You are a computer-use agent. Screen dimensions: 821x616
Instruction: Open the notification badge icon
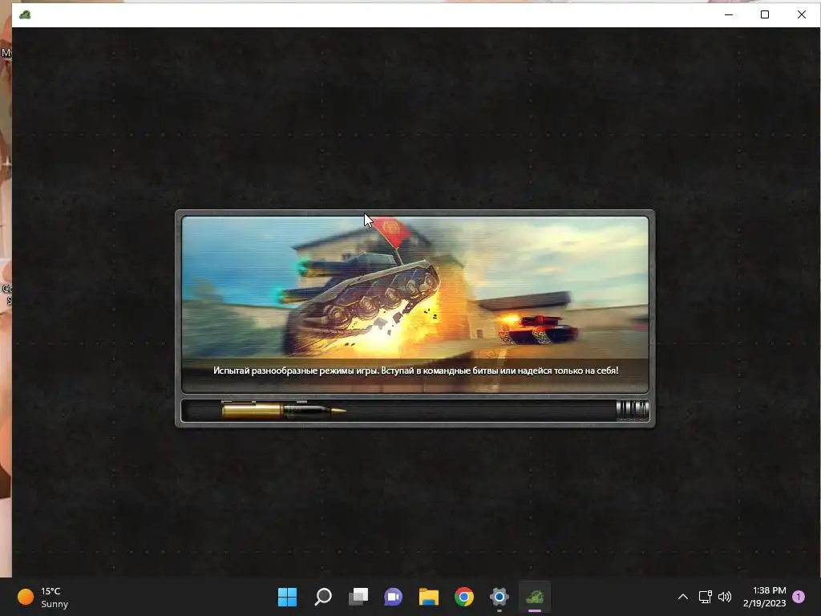799,597
